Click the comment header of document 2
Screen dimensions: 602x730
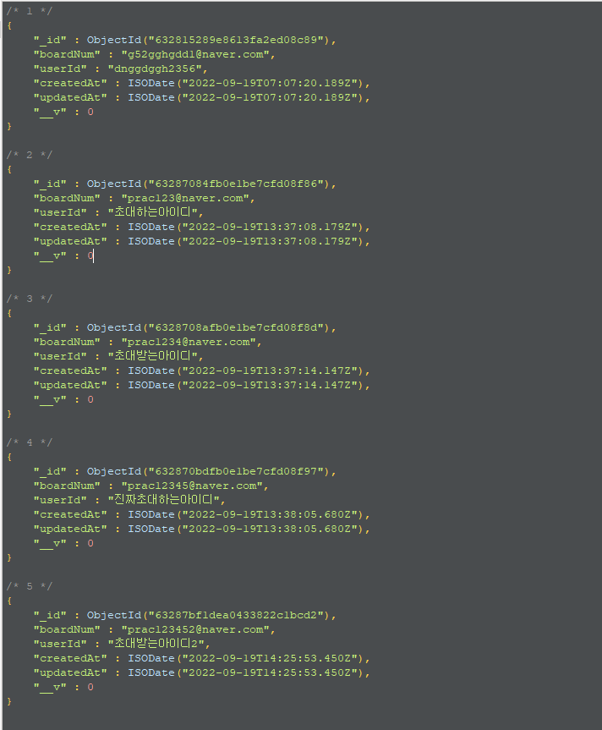coord(30,155)
